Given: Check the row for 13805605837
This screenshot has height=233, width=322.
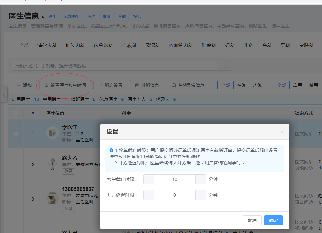Looking at the screenshot, I should [16, 199].
